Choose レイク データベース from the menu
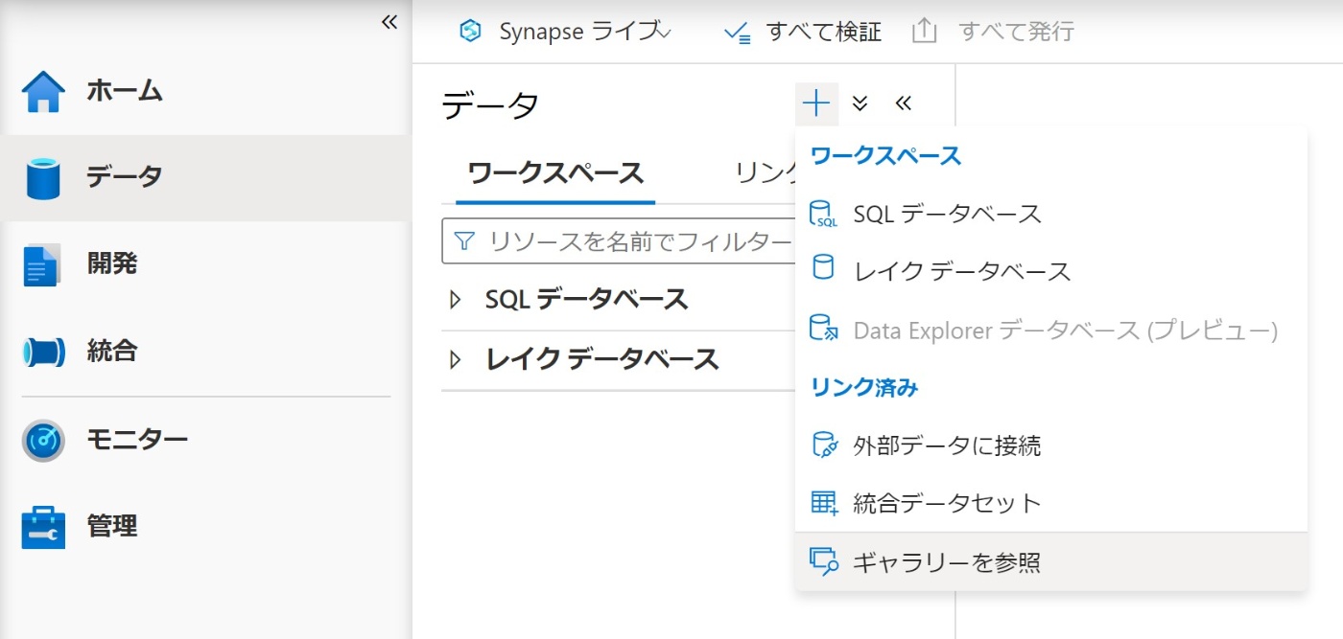This screenshot has height=639, width=1343. (x=1051, y=271)
